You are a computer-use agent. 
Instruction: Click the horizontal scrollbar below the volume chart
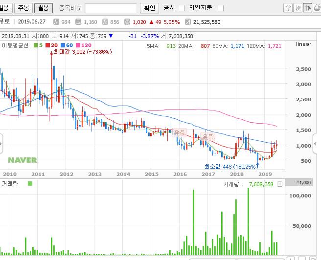point(236,259)
